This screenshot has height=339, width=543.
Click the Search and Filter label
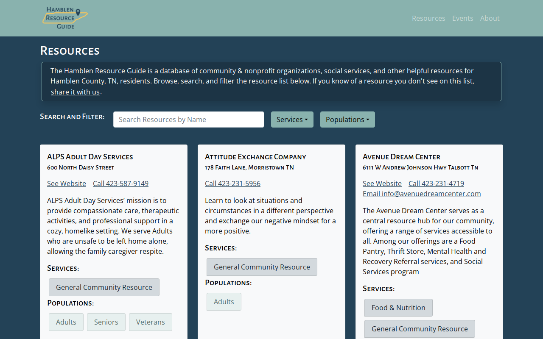(x=72, y=117)
